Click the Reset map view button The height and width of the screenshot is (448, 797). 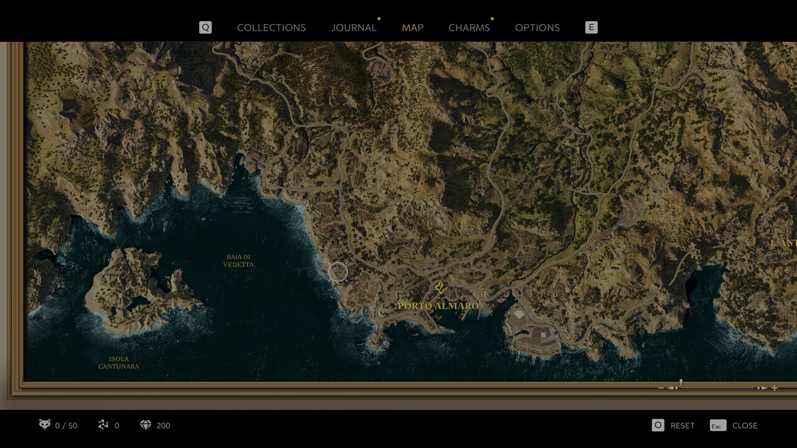pyautogui.click(x=682, y=426)
